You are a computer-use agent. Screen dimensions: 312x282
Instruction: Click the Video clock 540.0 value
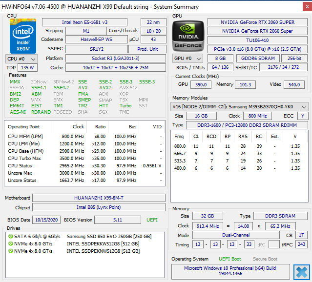[294, 85]
